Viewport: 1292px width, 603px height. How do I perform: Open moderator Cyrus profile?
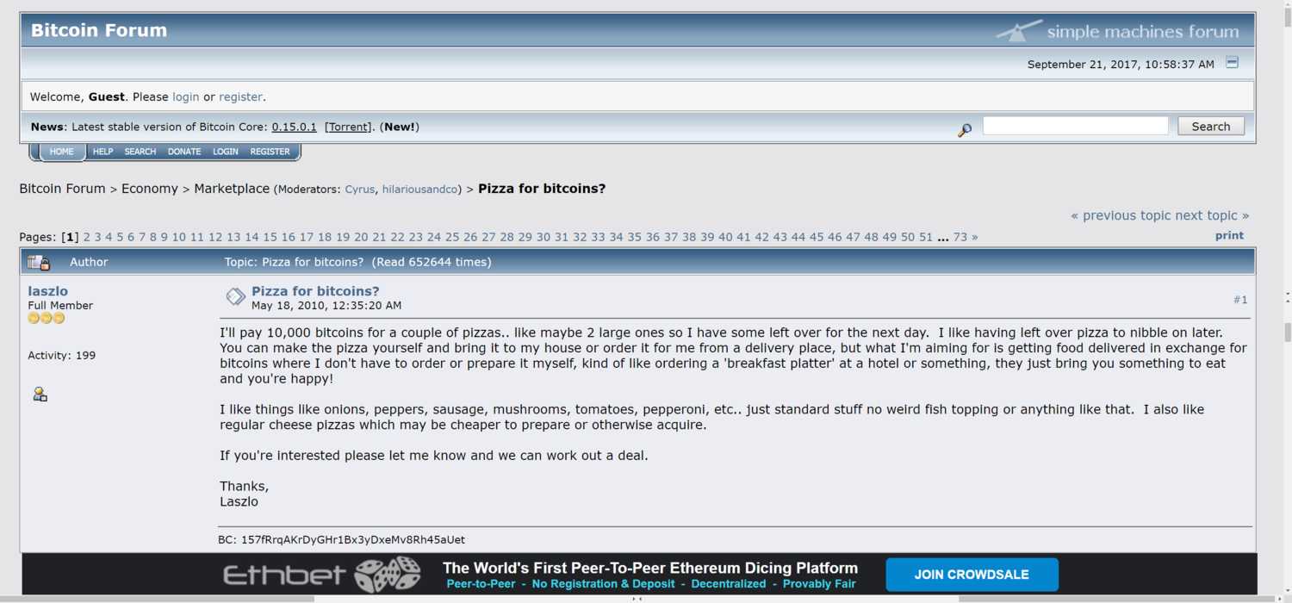[x=359, y=190]
